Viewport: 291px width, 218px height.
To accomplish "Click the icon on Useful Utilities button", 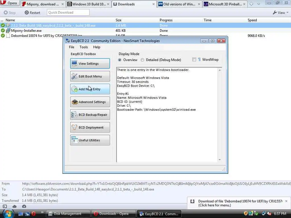I will pyautogui.click(x=74, y=140).
